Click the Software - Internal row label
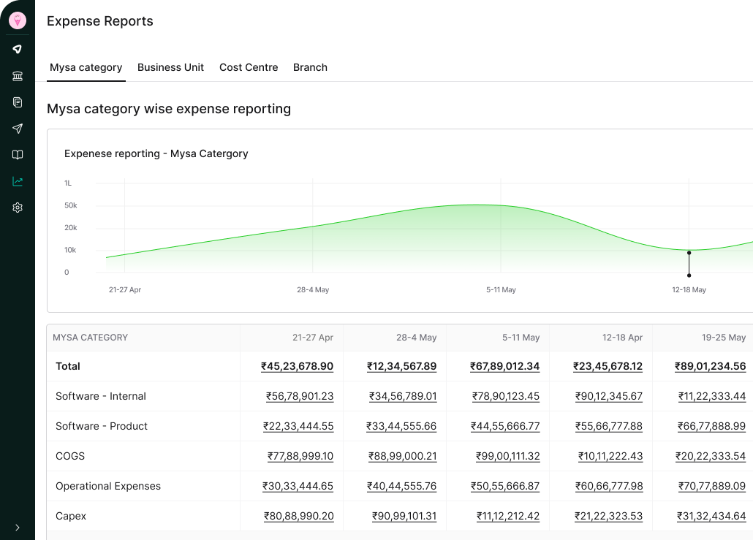 click(101, 396)
